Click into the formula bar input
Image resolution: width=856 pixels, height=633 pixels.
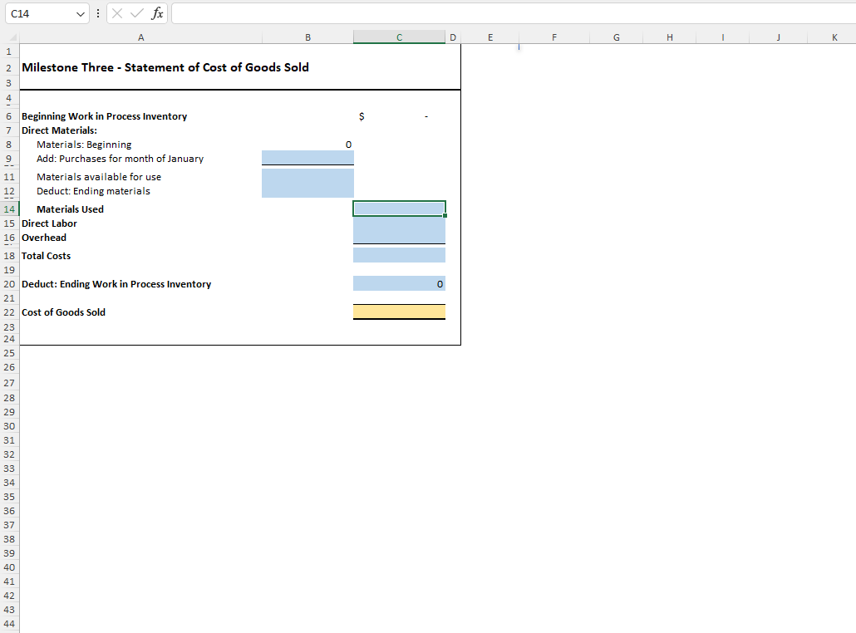coord(513,13)
